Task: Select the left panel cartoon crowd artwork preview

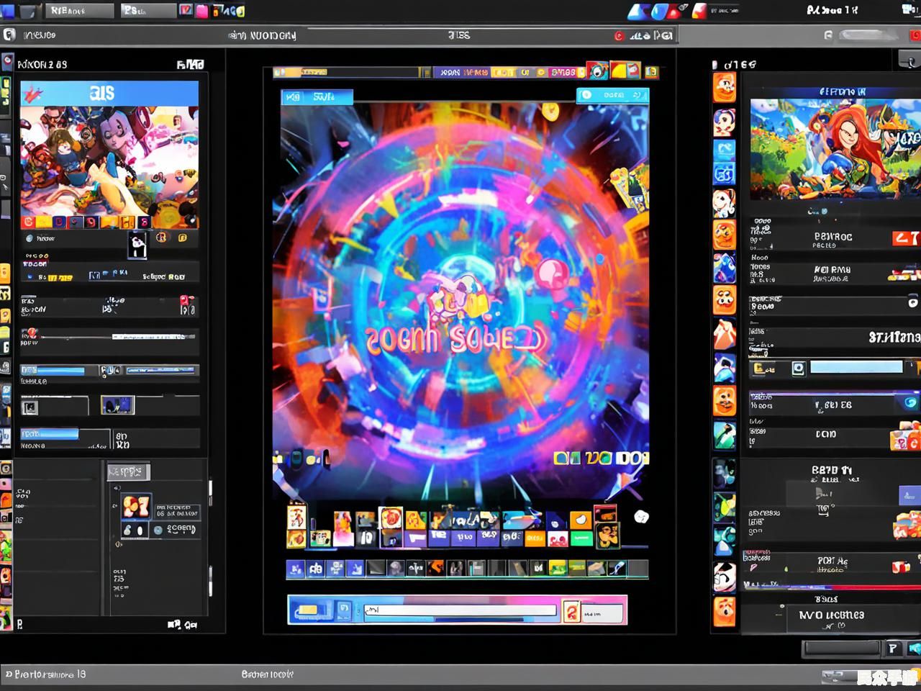Action: 109,167
